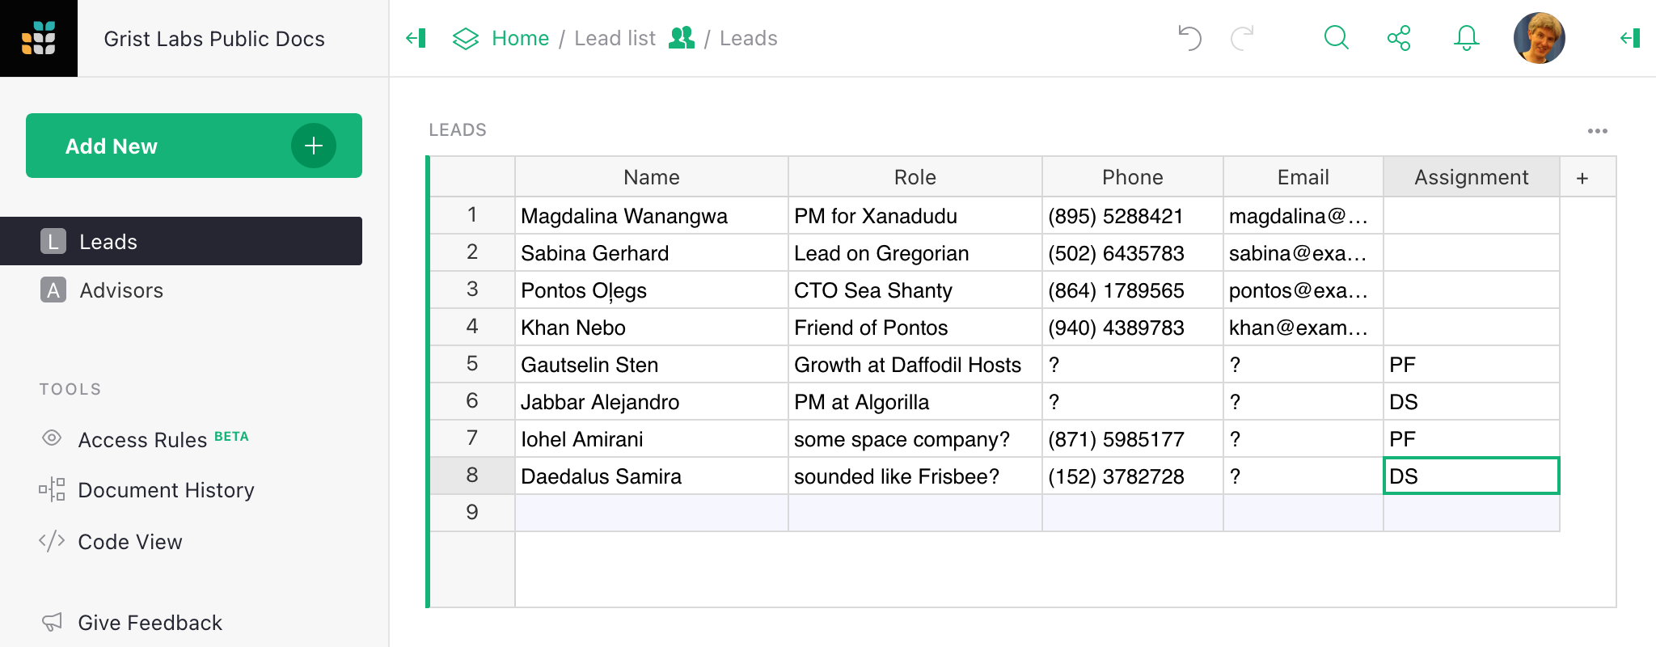The height and width of the screenshot is (647, 1656).
Task: Collapse the left navigation panel
Action: [416, 38]
